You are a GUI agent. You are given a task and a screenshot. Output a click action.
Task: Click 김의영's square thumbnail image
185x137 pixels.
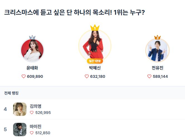20,109
